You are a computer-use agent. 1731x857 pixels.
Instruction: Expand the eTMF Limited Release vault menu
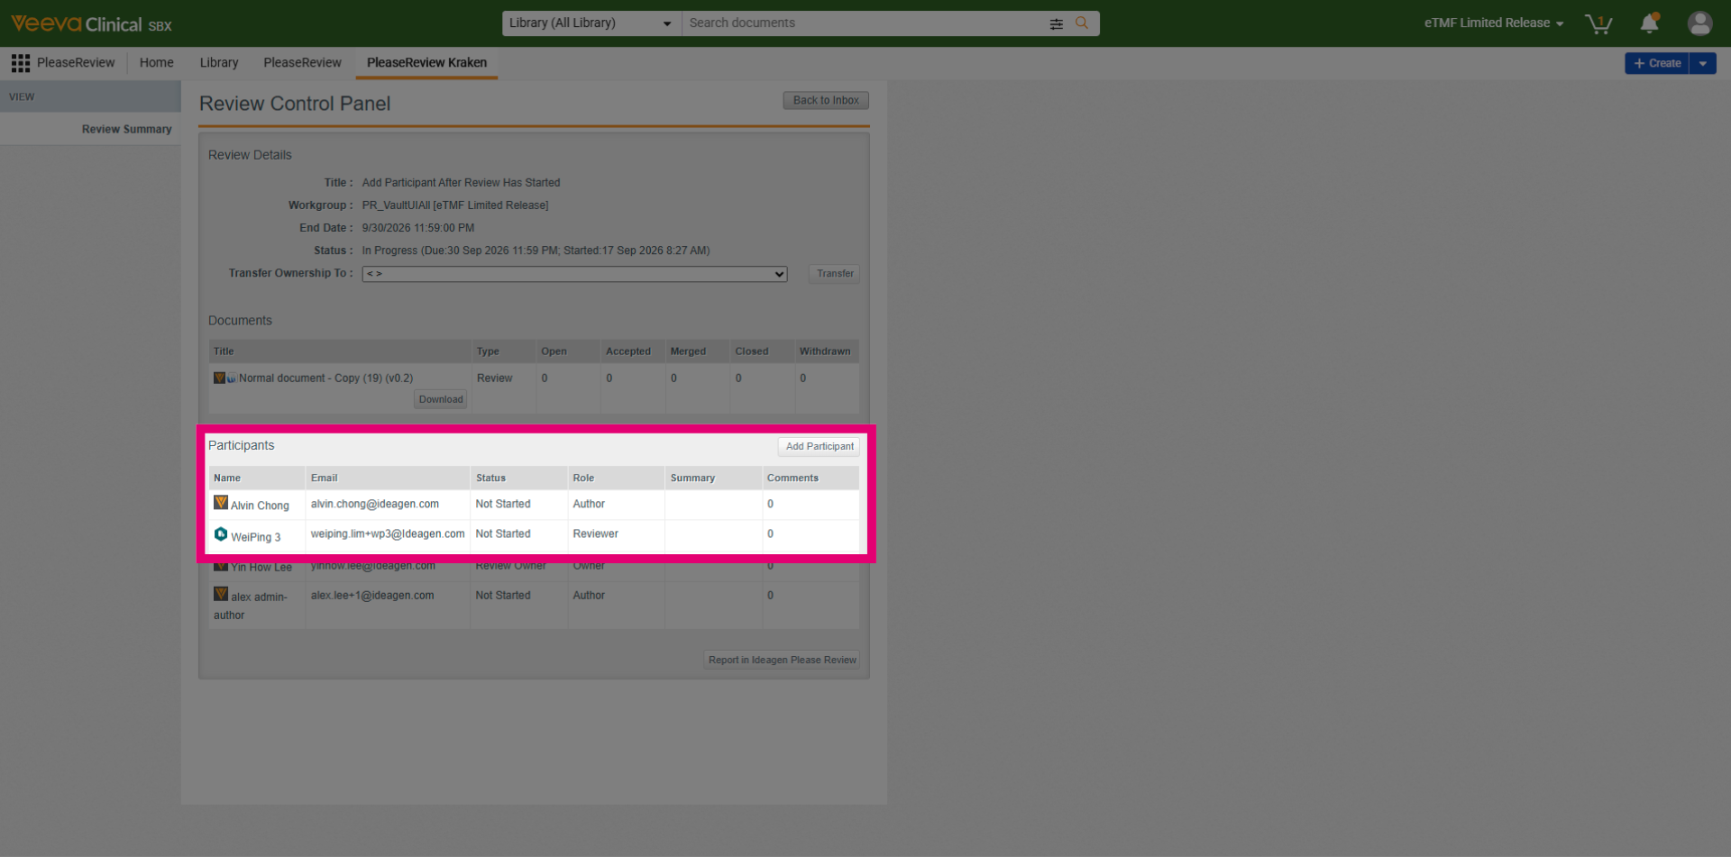pos(1494,23)
